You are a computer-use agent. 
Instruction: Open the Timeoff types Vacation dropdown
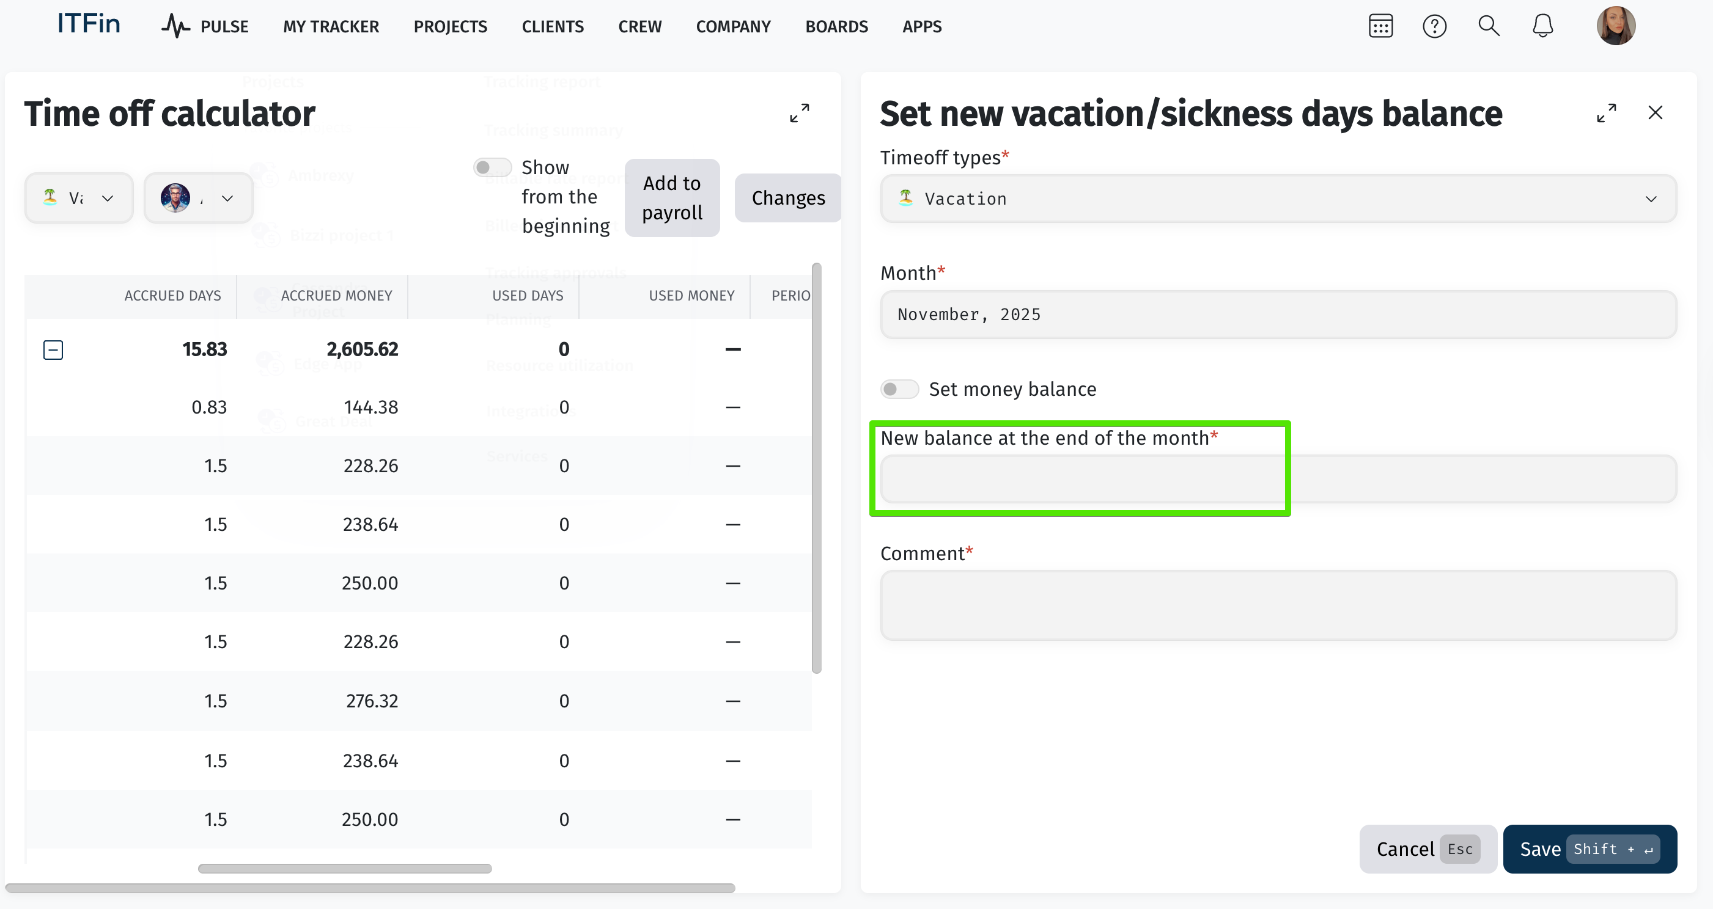(x=1278, y=199)
